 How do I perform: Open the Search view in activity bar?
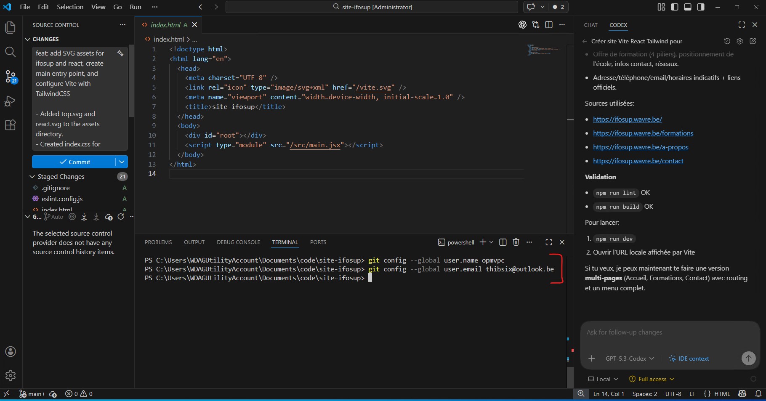coord(11,52)
